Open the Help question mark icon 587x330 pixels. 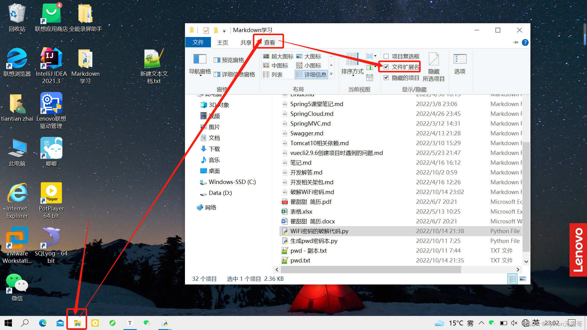click(x=525, y=42)
